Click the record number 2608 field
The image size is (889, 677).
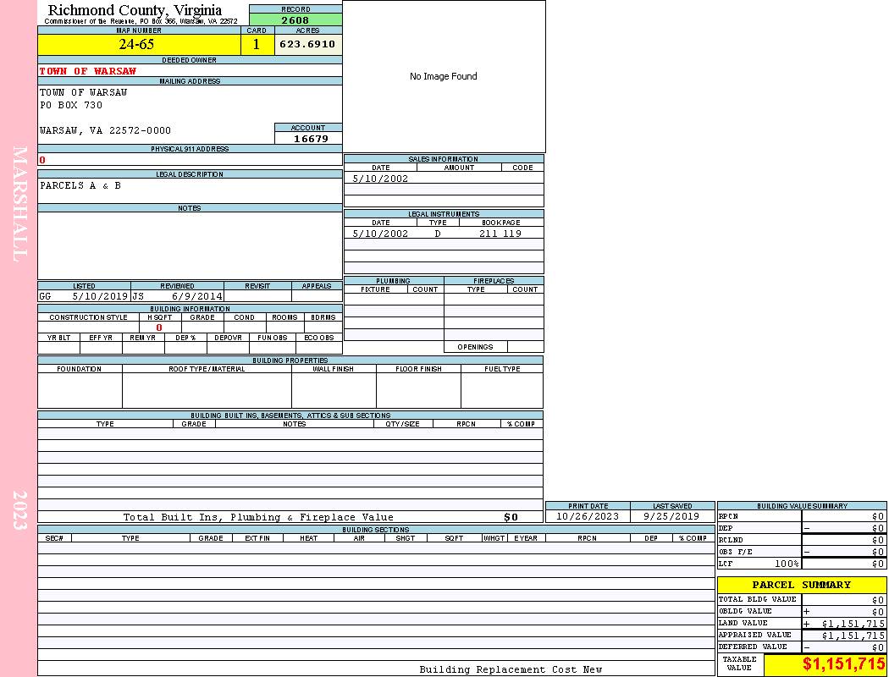(295, 20)
